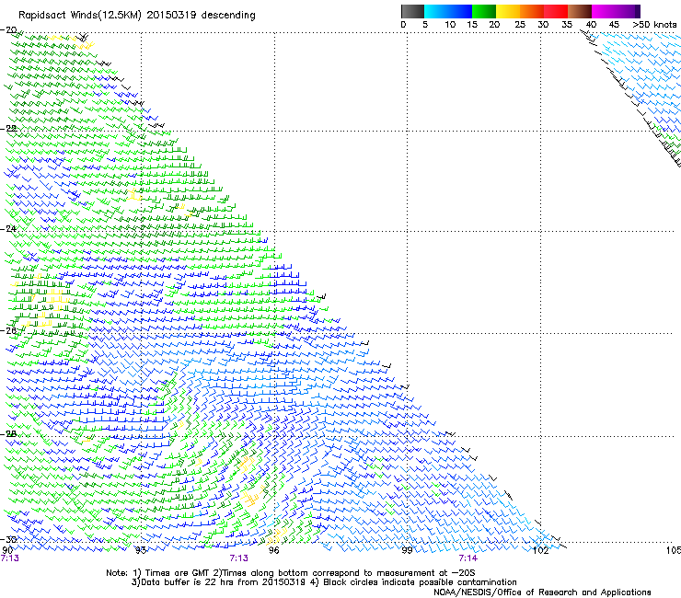
Task: Click the '40' label under the color bar
Action: (x=591, y=24)
